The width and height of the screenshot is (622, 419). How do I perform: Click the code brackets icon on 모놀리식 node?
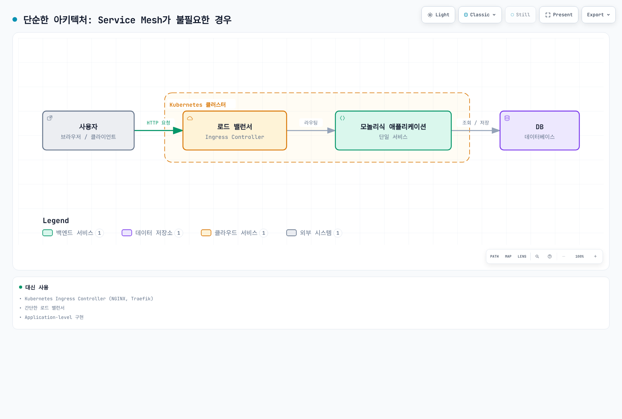pos(342,118)
